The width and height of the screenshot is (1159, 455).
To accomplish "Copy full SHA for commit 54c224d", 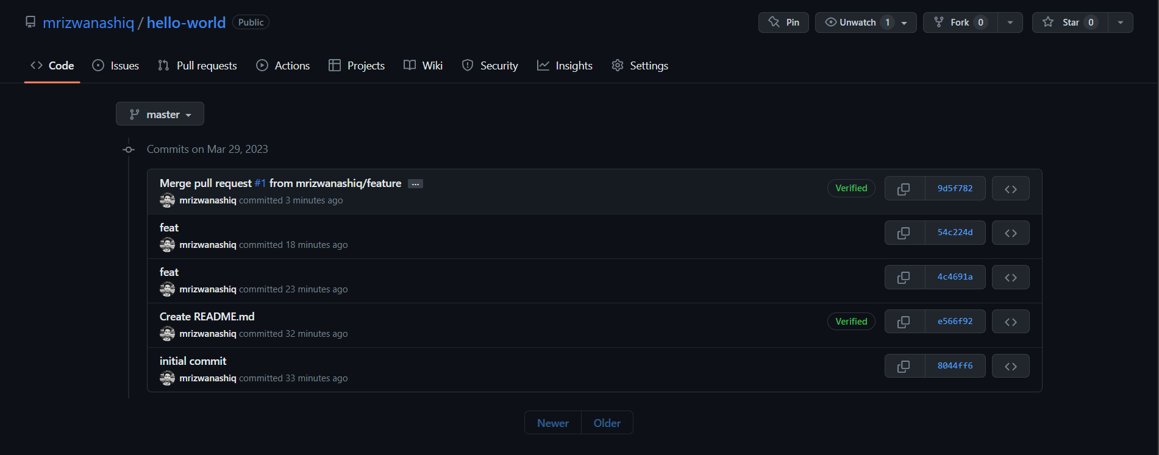I will (905, 233).
